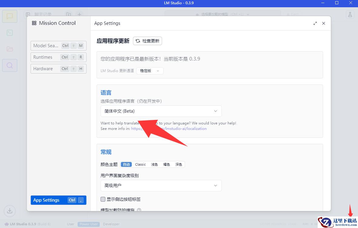Expand the settings dialog with the arrows icon
This screenshot has width=358, height=228.
315,23
